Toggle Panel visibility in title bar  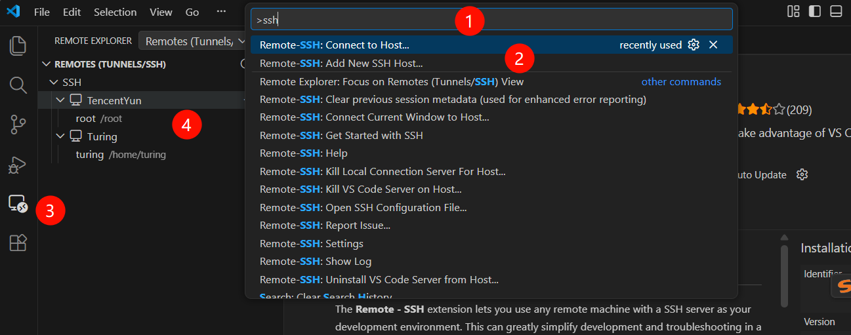coord(835,11)
